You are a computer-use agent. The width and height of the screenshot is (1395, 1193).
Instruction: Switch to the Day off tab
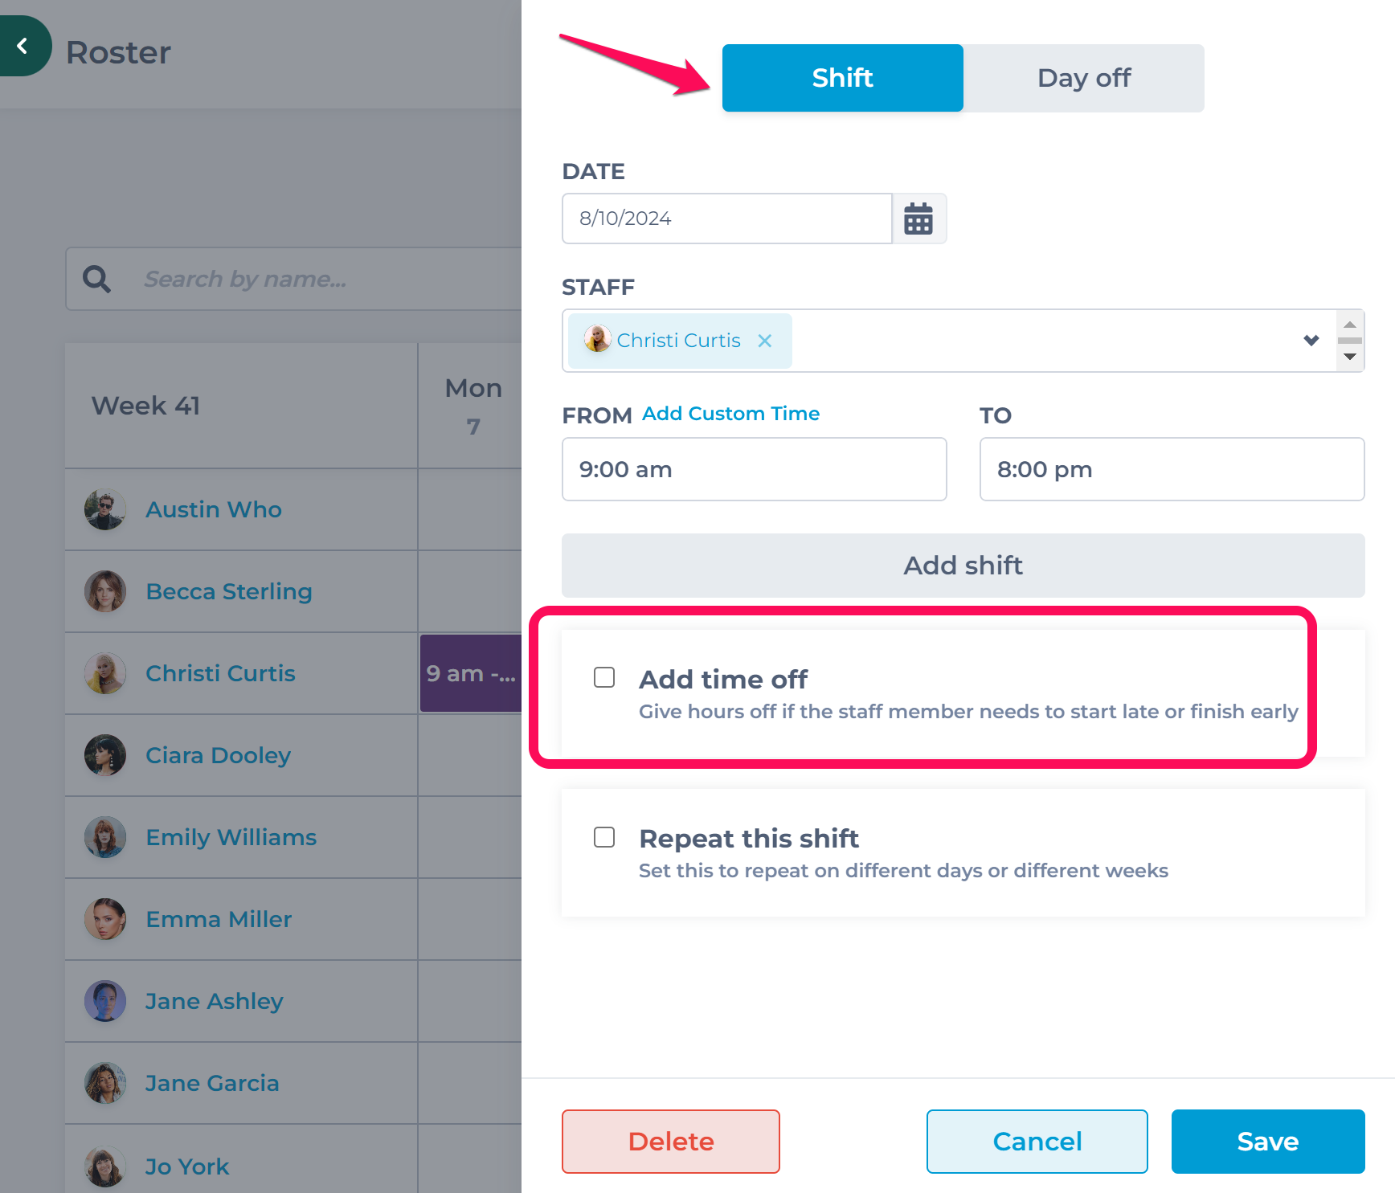1084,78
